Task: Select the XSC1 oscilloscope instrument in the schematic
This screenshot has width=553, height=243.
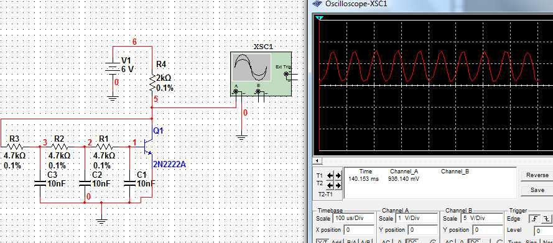Action: point(261,74)
